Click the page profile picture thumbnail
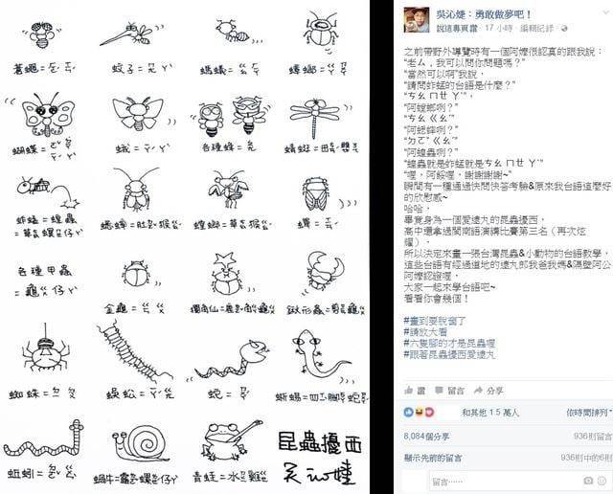Viewport: 613px width, 494px height. pos(417,19)
